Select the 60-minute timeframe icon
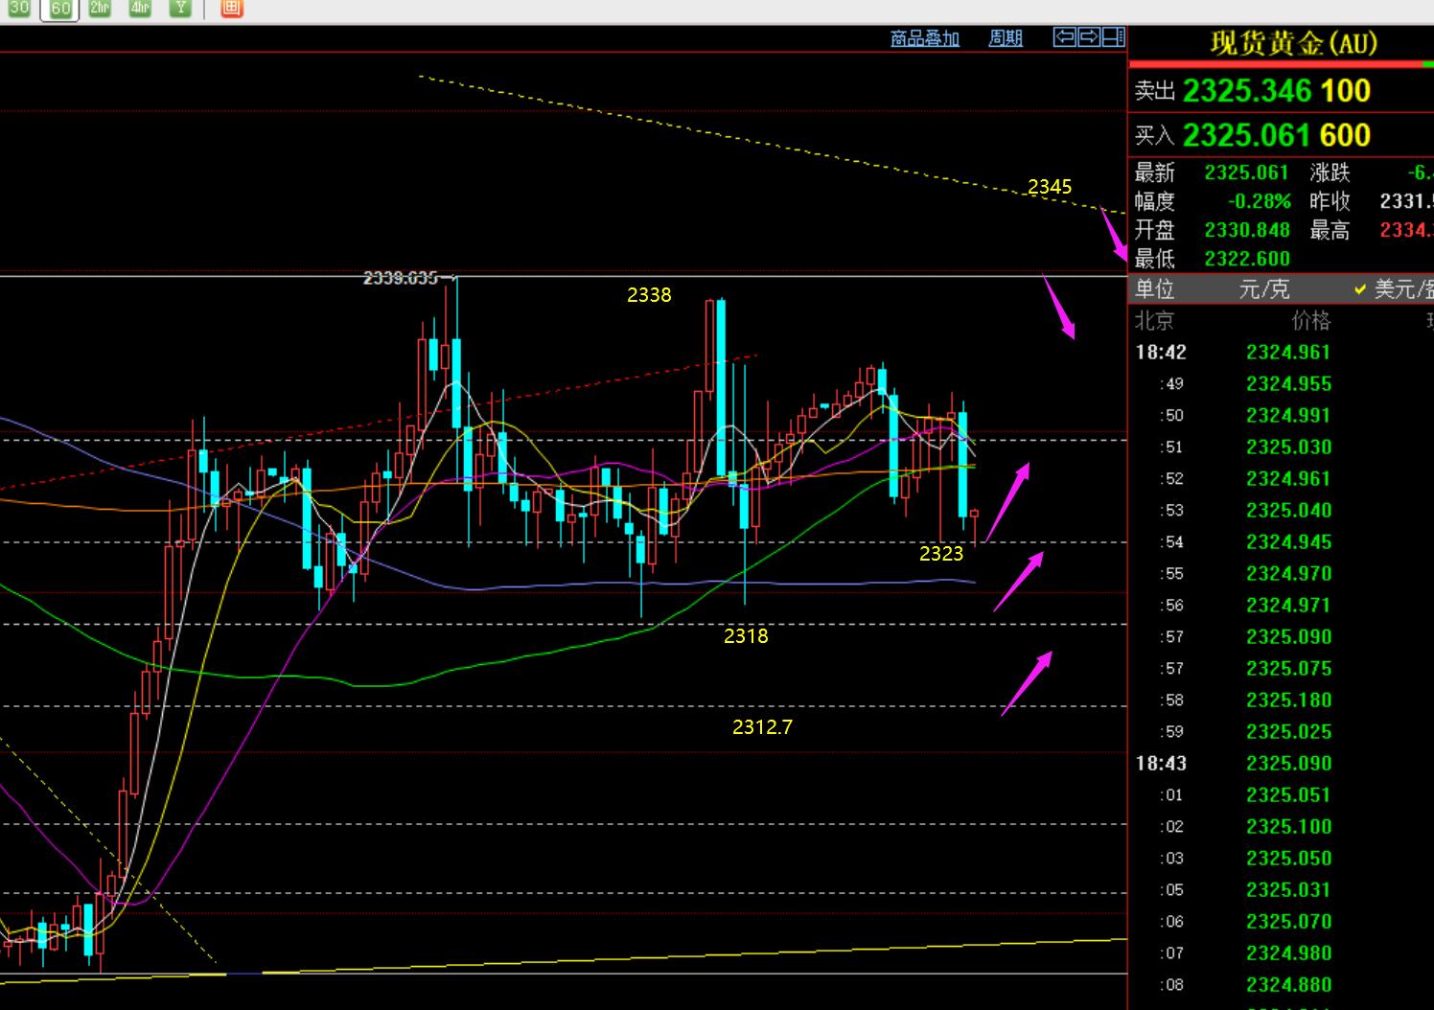Screen dimensions: 1434x1010 click(59, 9)
